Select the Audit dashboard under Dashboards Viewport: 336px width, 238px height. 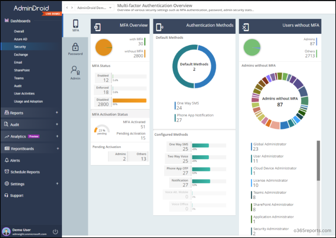[18, 86]
